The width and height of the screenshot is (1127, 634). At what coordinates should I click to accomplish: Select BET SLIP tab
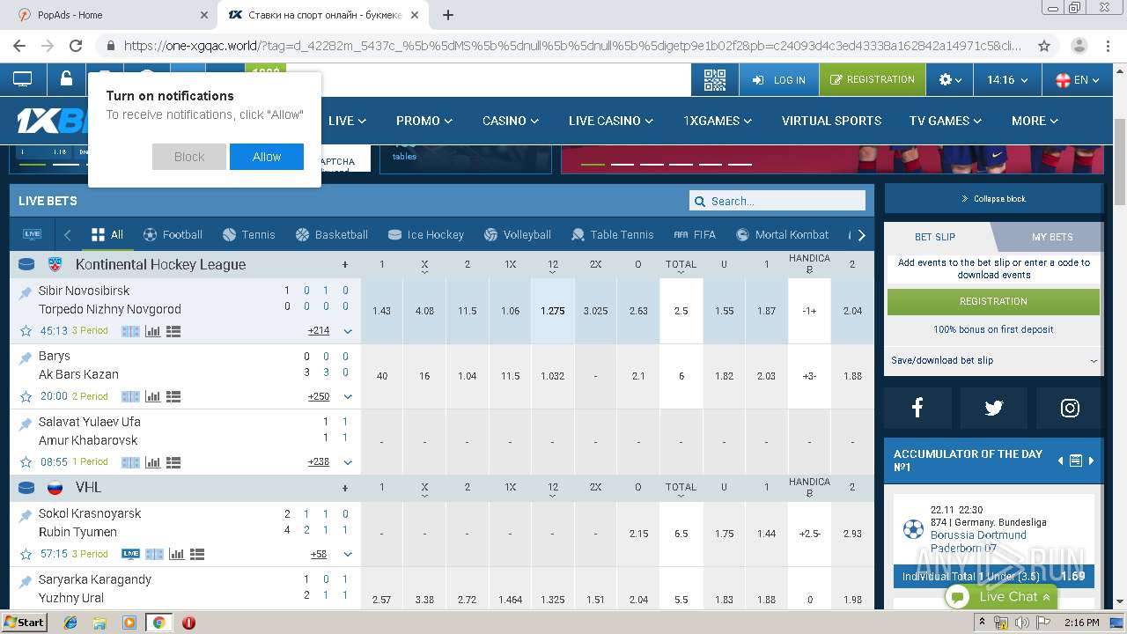click(935, 237)
